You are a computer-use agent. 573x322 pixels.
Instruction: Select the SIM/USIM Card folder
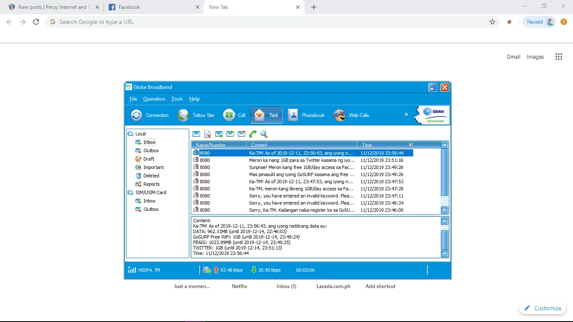point(151,192)
